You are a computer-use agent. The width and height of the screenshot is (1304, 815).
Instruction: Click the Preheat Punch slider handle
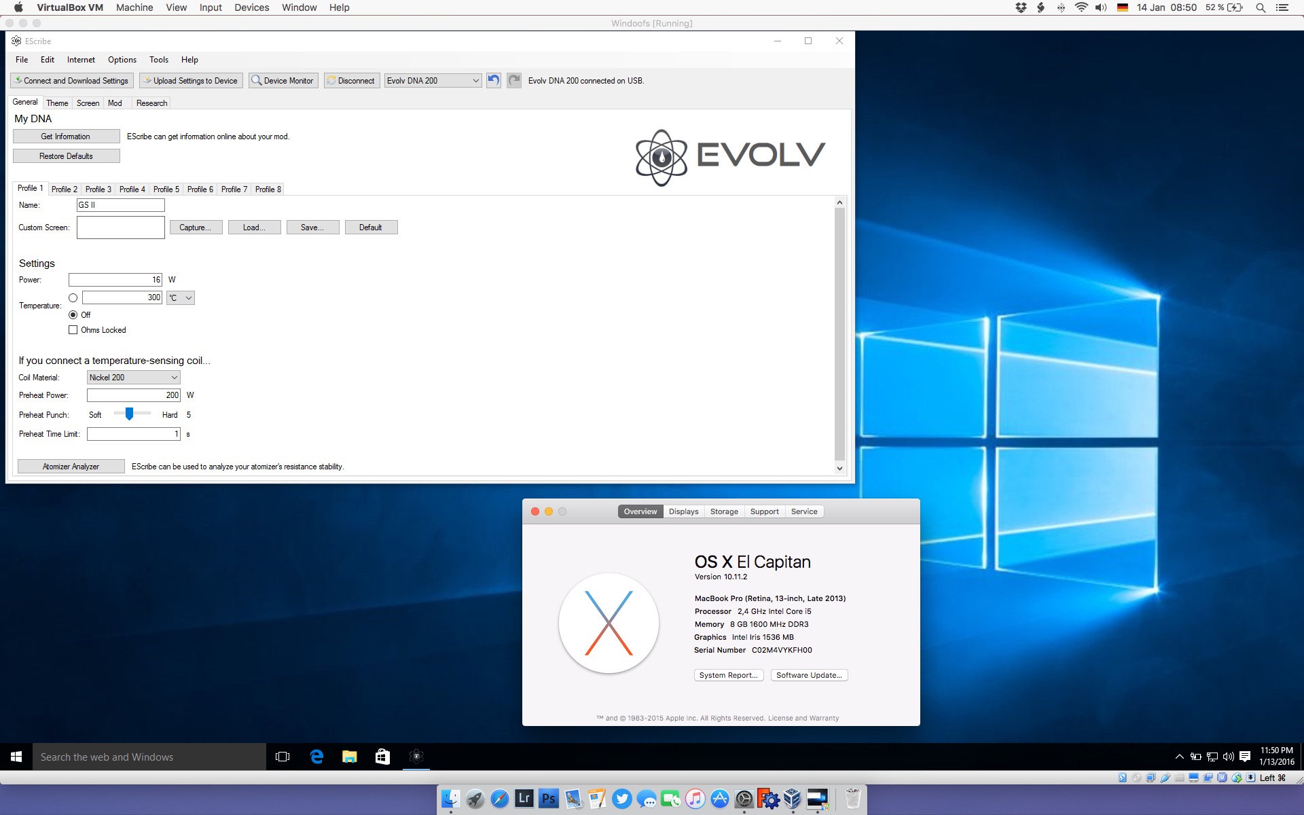tap(129, 414)
